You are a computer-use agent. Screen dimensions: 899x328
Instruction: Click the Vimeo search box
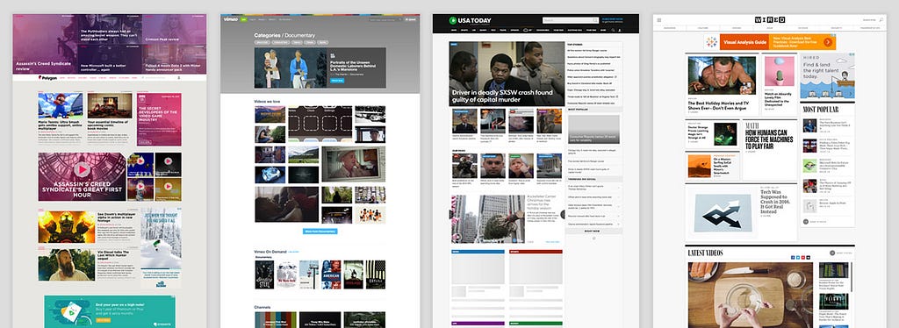pyautogui.click(x=386, y=19)
